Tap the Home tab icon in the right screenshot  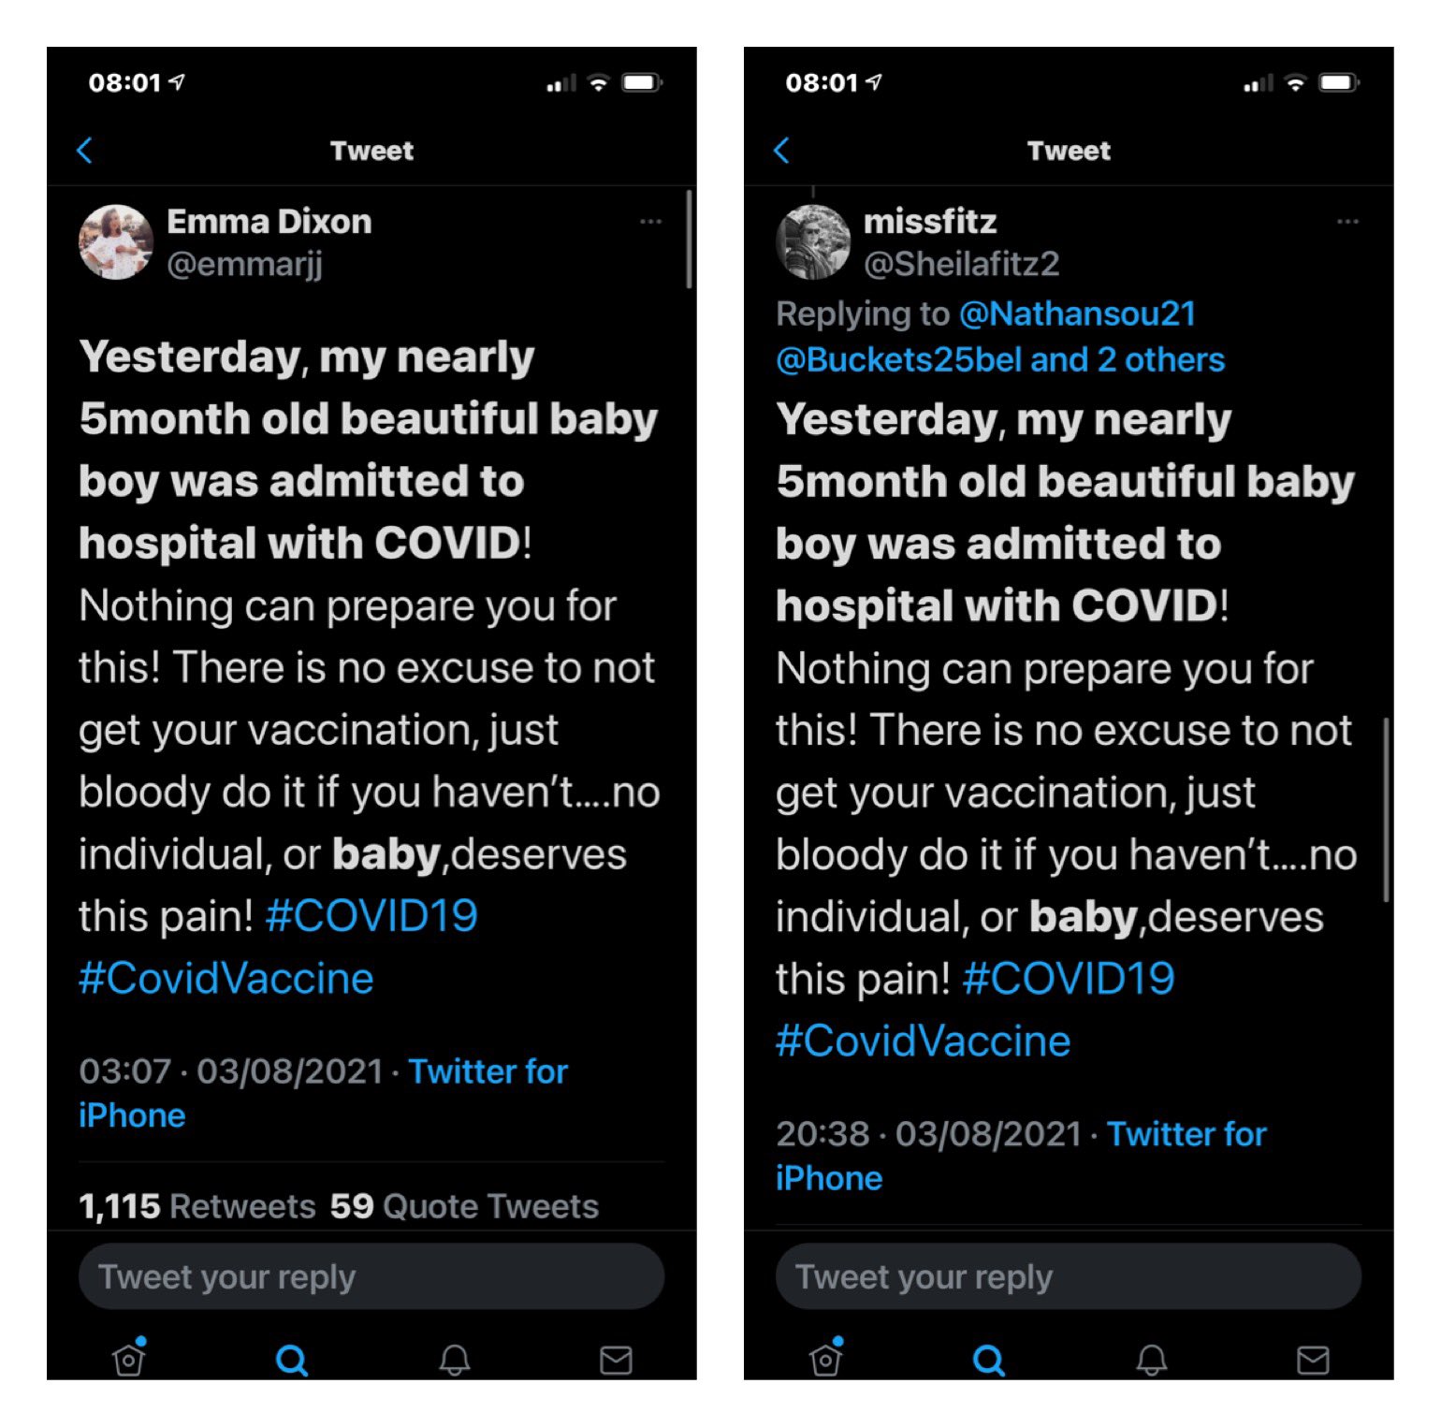point(826,1359)
